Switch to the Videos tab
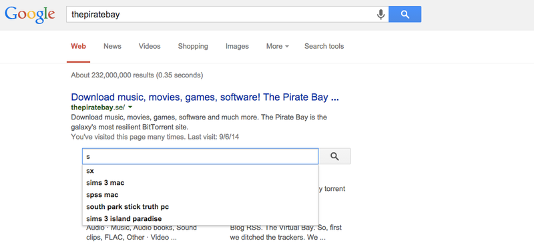The height and width of the screenshot is (249, 534). point(150,46)
